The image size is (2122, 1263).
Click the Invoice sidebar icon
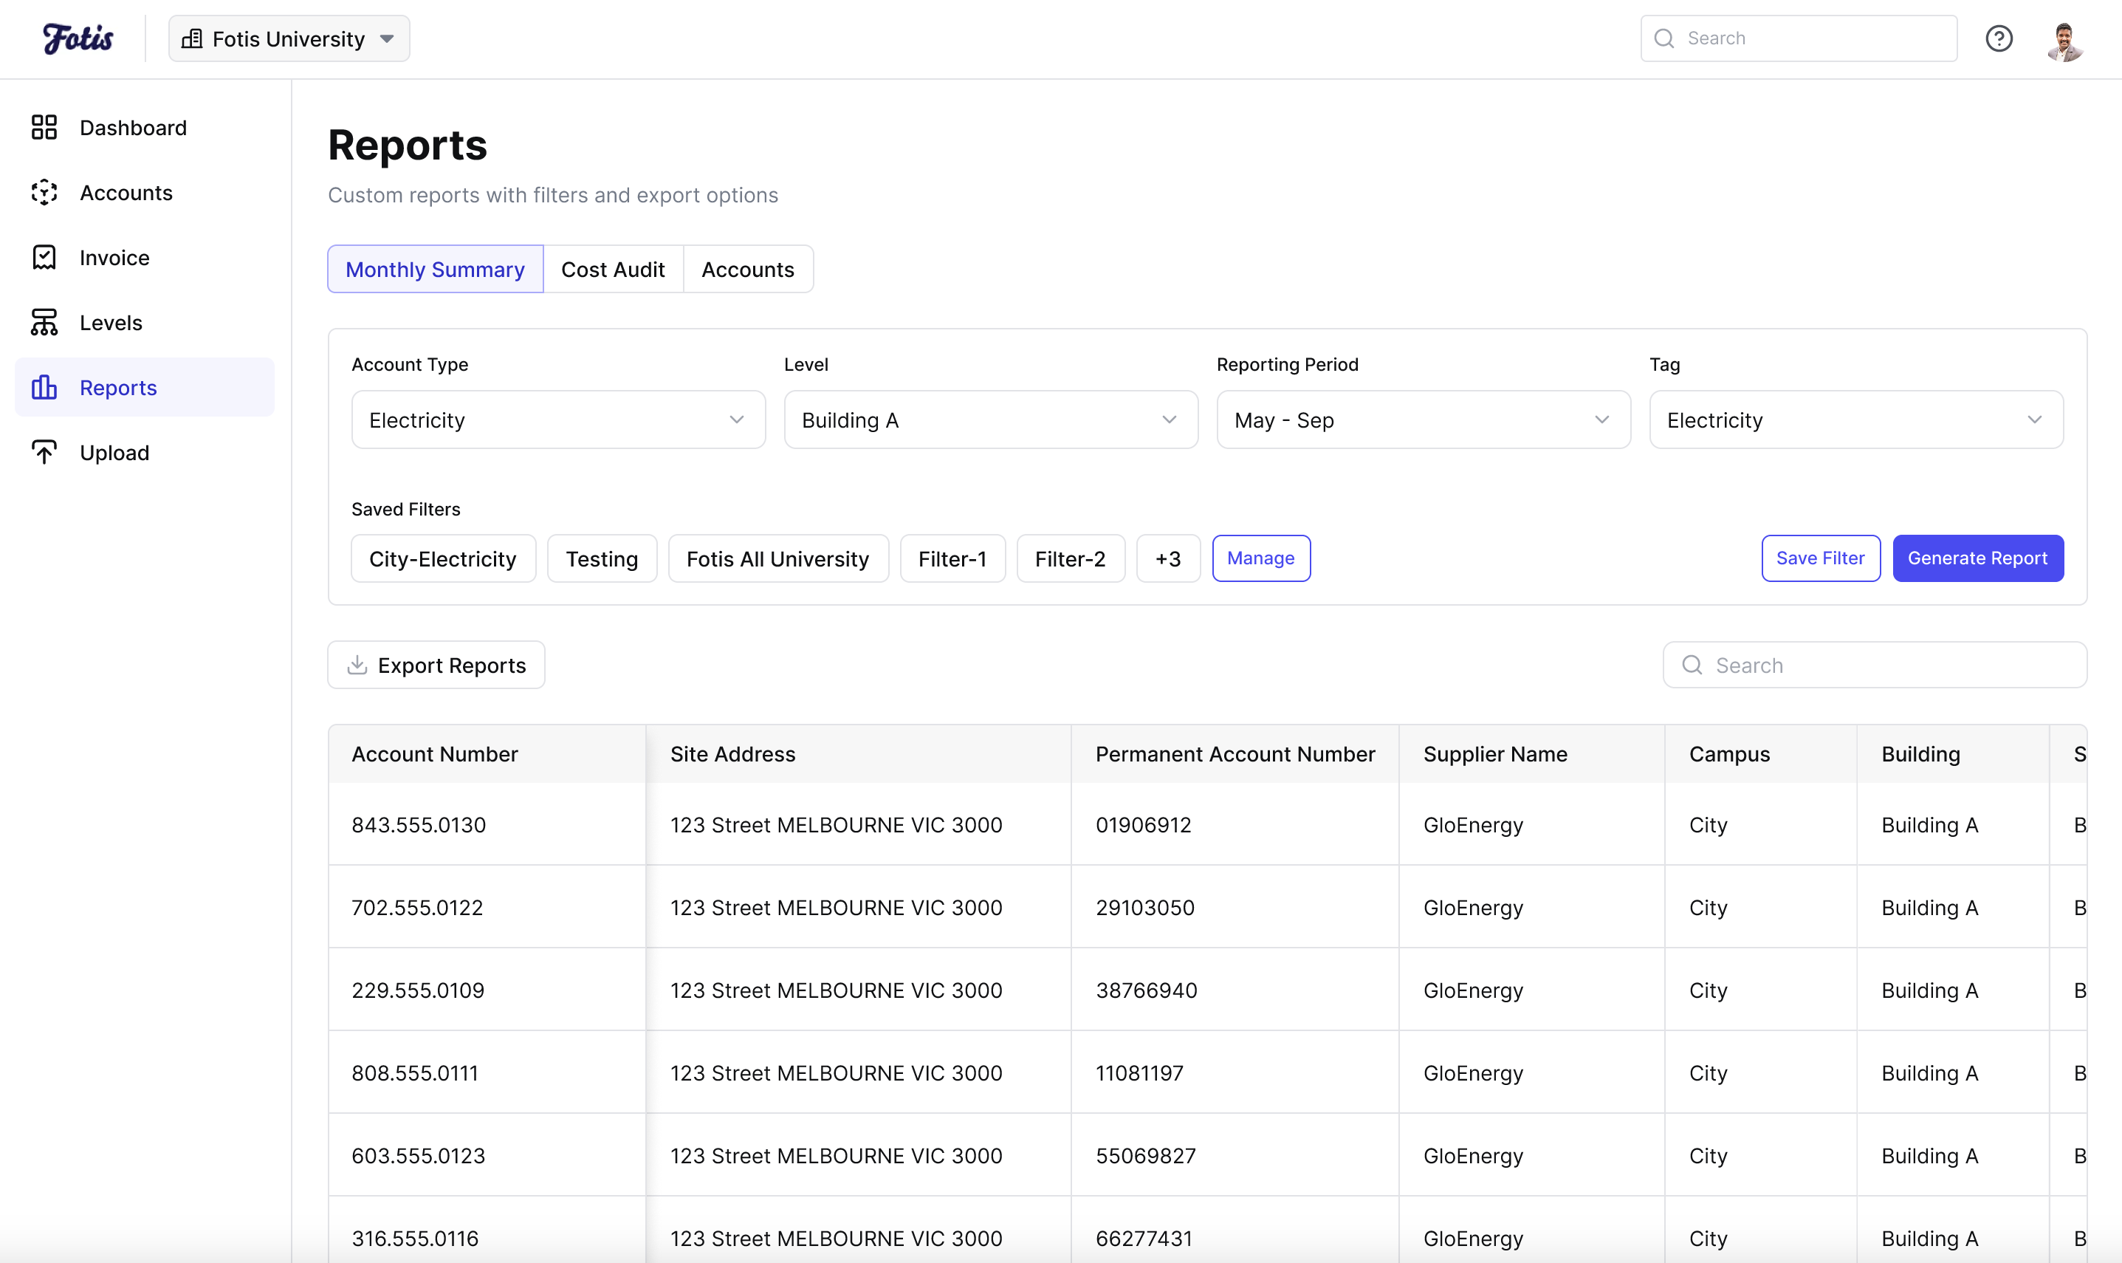tap(44, 257)
